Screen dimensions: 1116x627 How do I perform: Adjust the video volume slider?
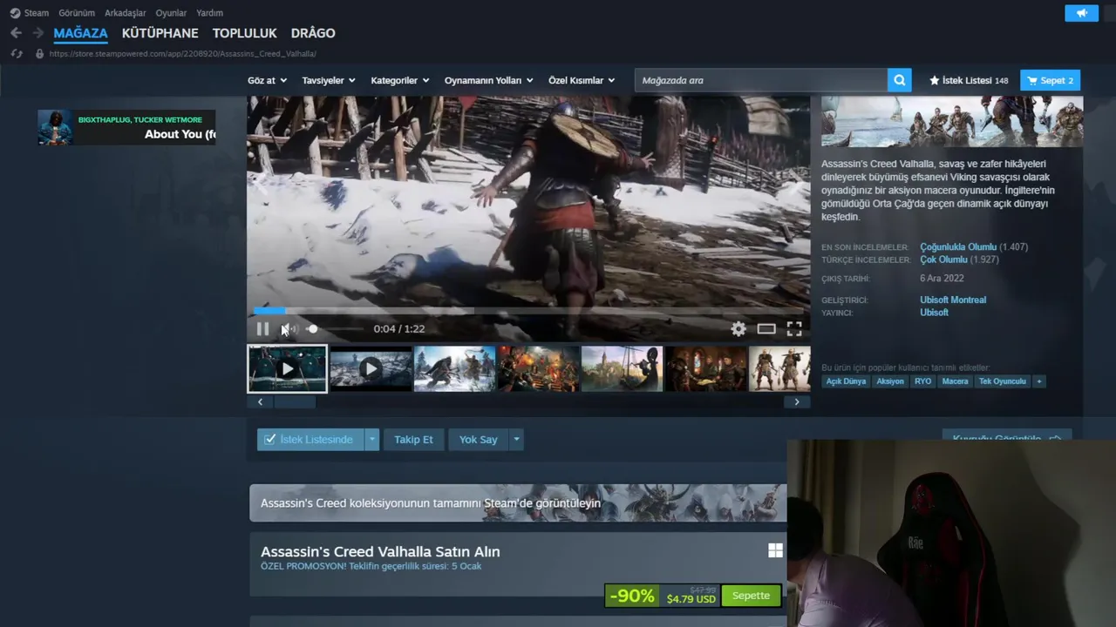pyautogui.click(x=335, y=329)
